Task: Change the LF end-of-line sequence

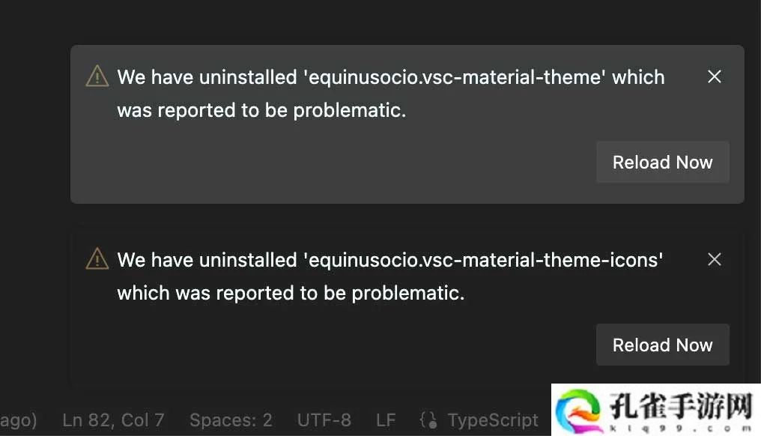Action: 386,420
